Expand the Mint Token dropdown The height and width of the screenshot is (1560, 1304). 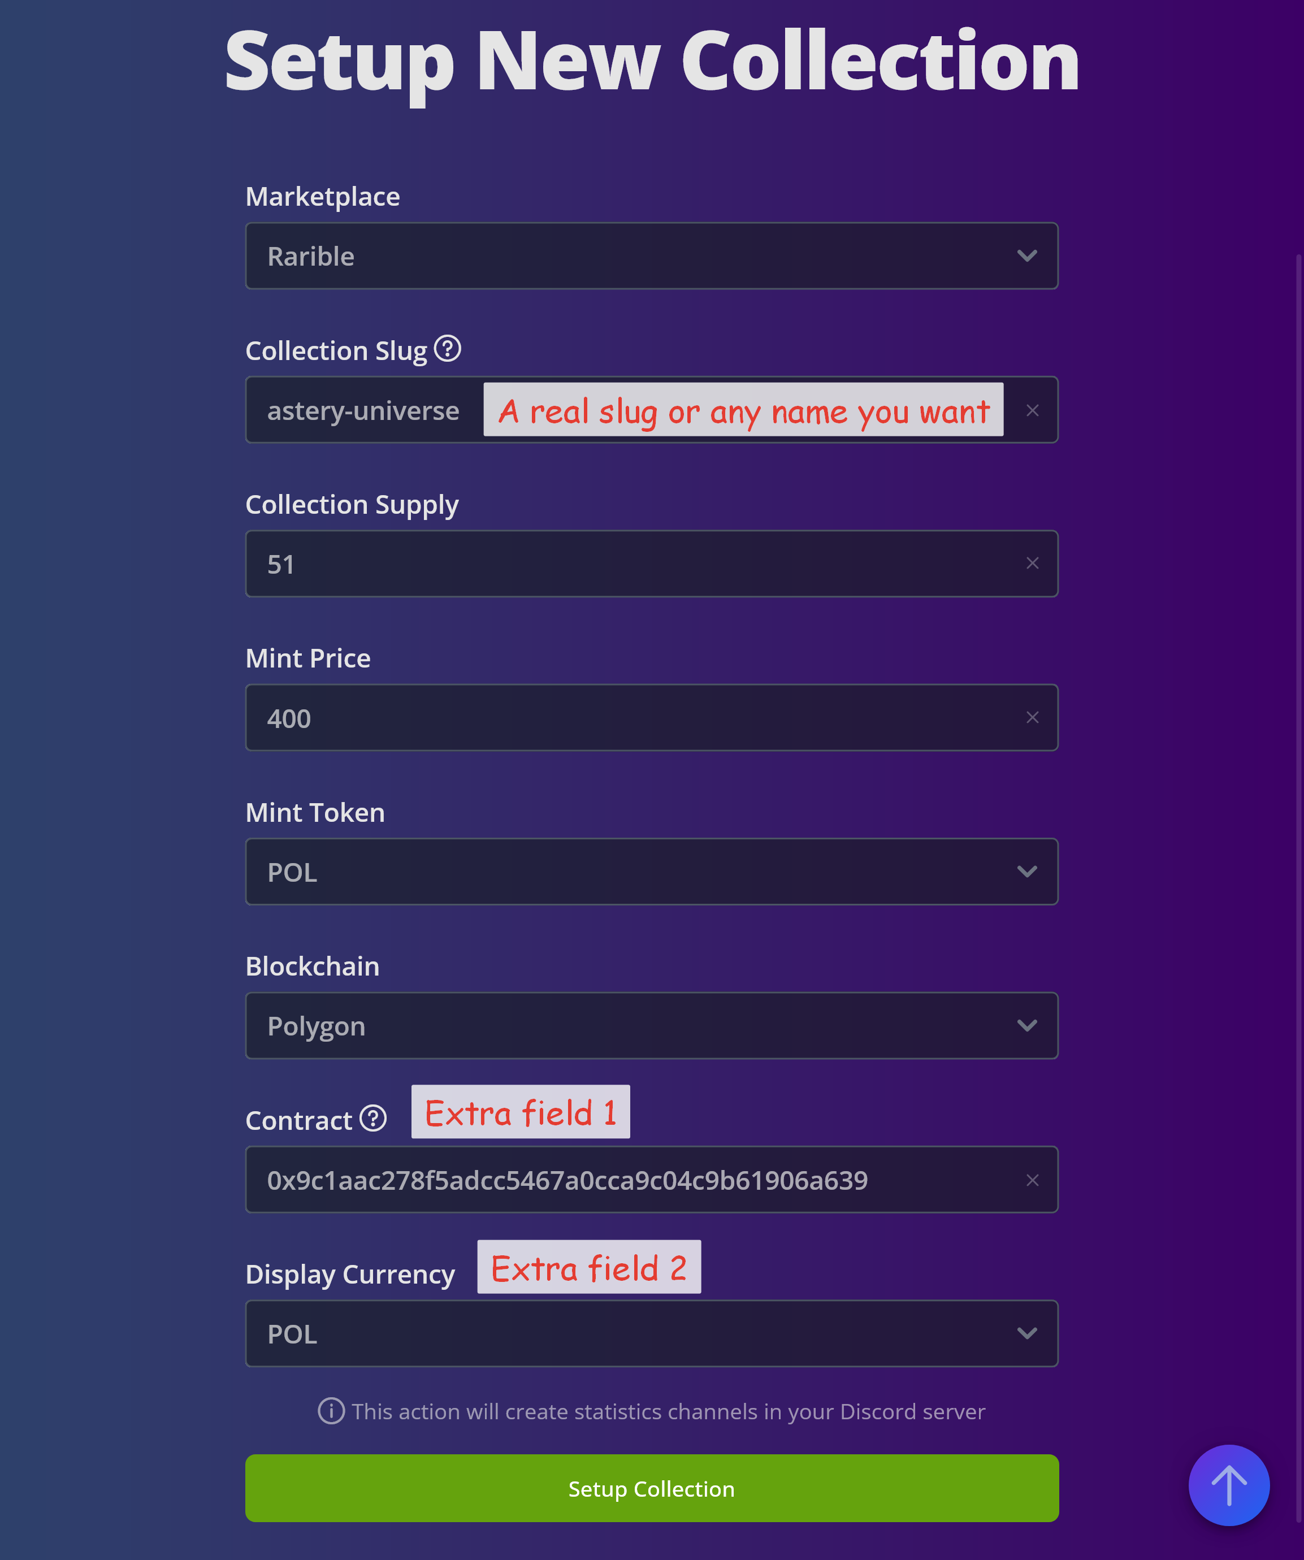pyautogui.click(x=651, y=872)
